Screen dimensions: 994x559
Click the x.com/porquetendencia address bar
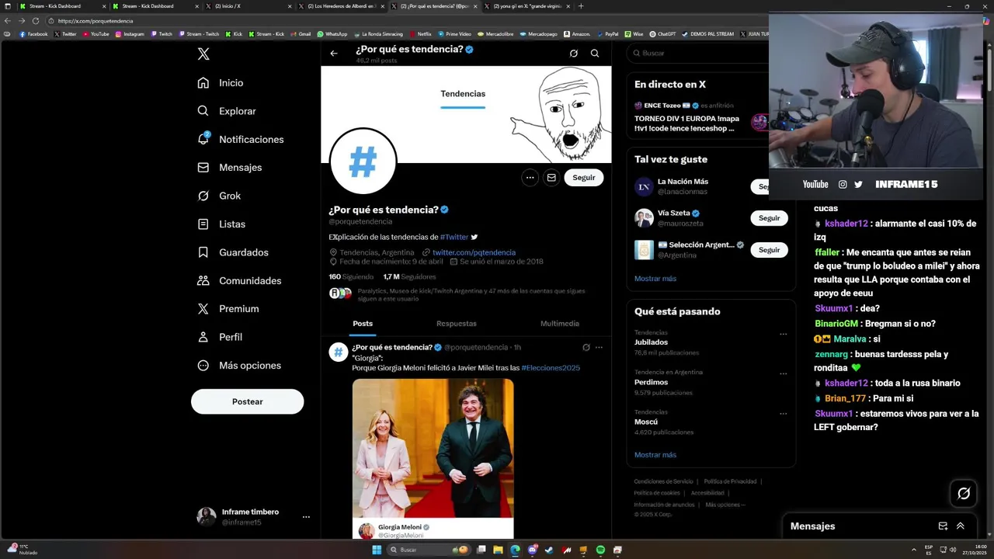click(x=404, y=21)
